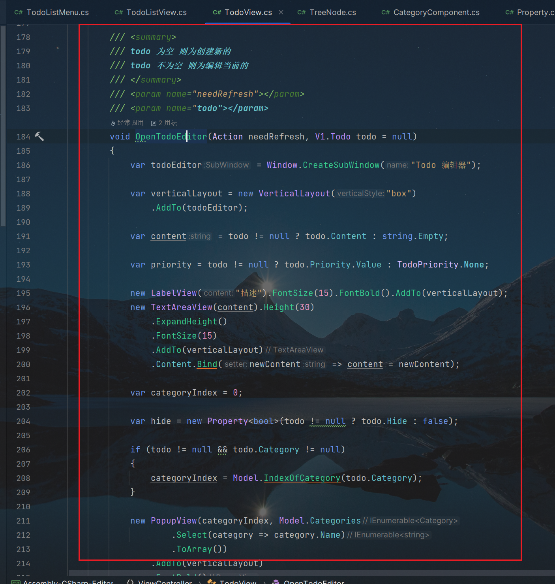
Task: Click TodoPriority on line 193
Action: click(427, 265)
